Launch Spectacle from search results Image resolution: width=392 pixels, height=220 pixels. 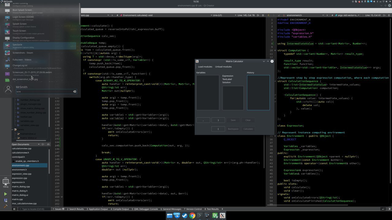[40, 46]
